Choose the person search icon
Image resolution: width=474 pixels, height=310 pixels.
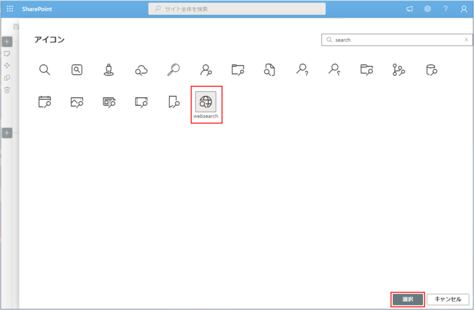pyautogui.click(x=206, y=70)
